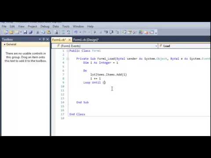The width and height of the screenshot is (211, 158).
Task: Click the 'End Sub' line
Action: coord(83,102)
